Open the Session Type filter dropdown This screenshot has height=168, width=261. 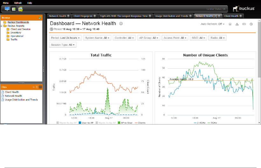(x=63, y=45)
